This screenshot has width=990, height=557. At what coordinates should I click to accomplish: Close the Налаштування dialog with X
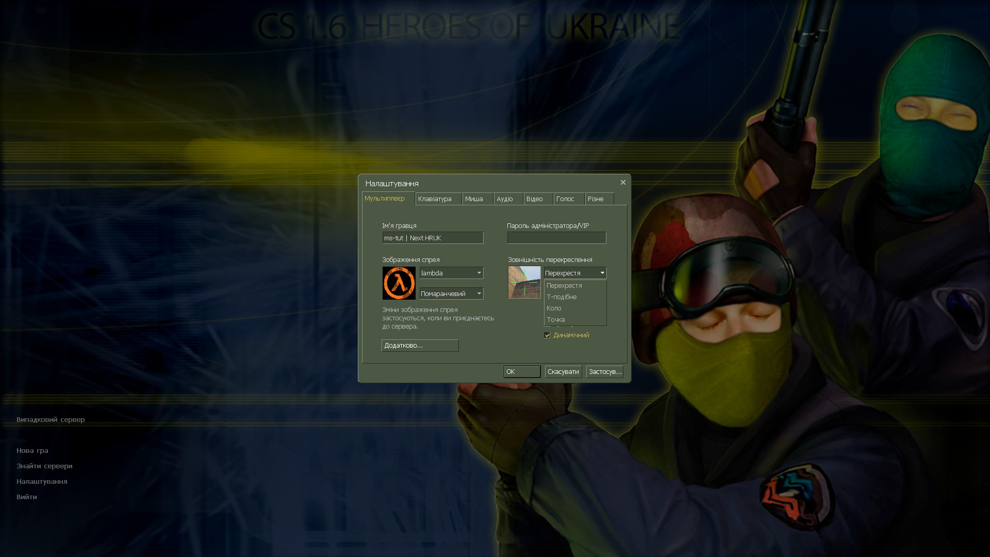(623, 183)
